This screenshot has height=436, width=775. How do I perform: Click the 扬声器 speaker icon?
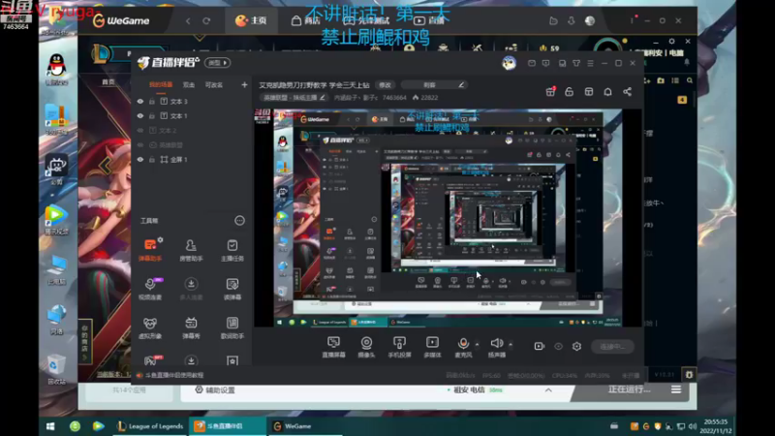(x=496, y=343)
